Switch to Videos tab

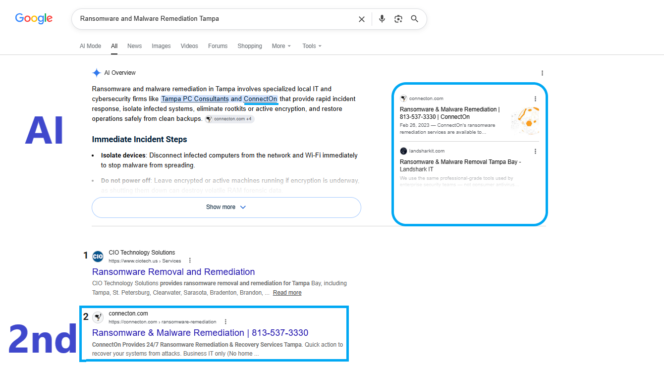[189, 46]
